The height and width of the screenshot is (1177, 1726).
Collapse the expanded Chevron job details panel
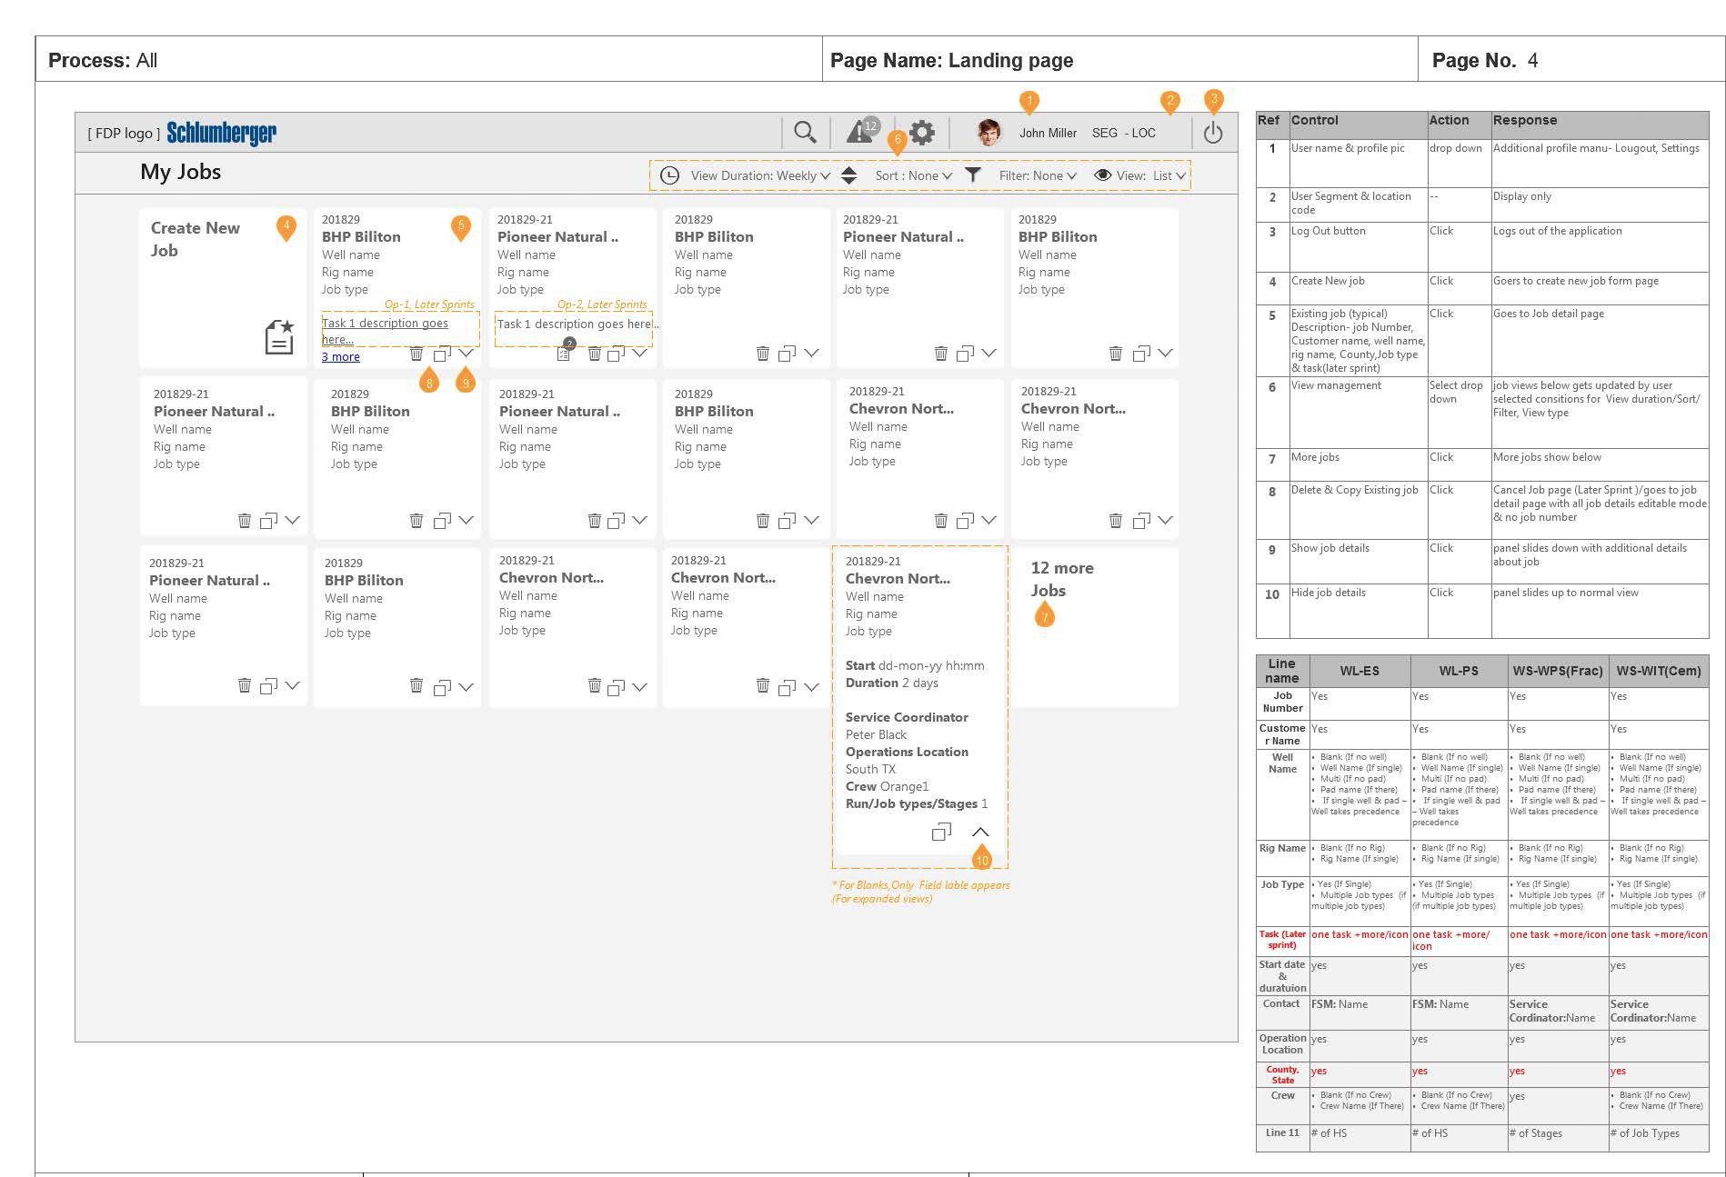(980, 832)
